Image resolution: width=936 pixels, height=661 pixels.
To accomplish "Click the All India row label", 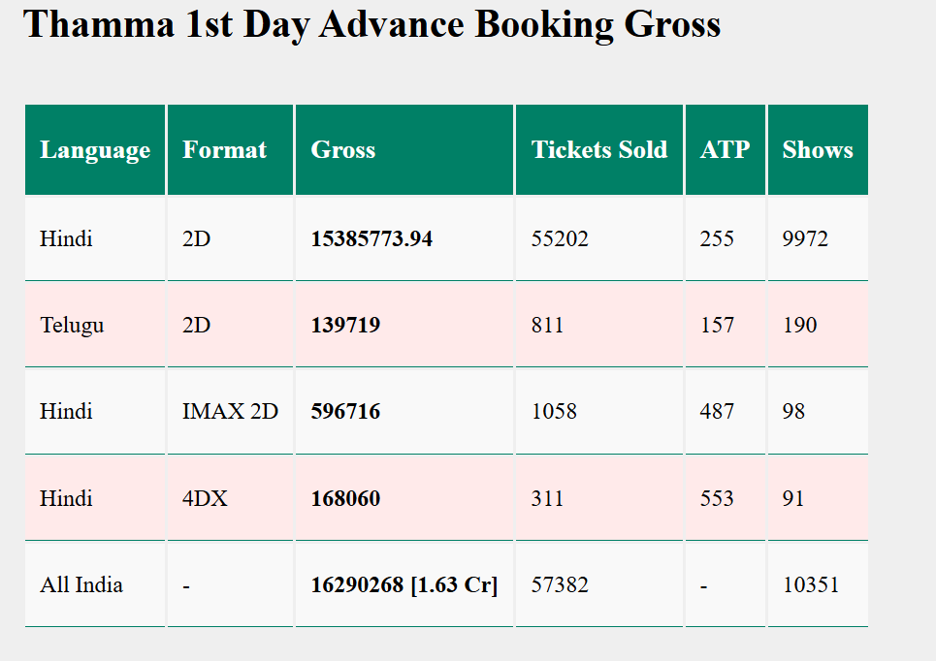I will pyautogui.click(x=81, y=584).
